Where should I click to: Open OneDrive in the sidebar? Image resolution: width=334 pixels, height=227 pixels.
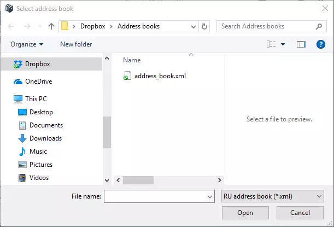(38, 82)
